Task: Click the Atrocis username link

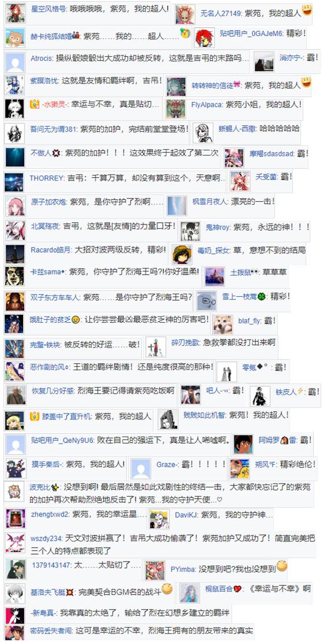Action: click(42, 58)
